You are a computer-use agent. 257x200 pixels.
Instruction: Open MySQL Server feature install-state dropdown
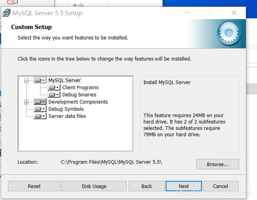tap(40, 80)
